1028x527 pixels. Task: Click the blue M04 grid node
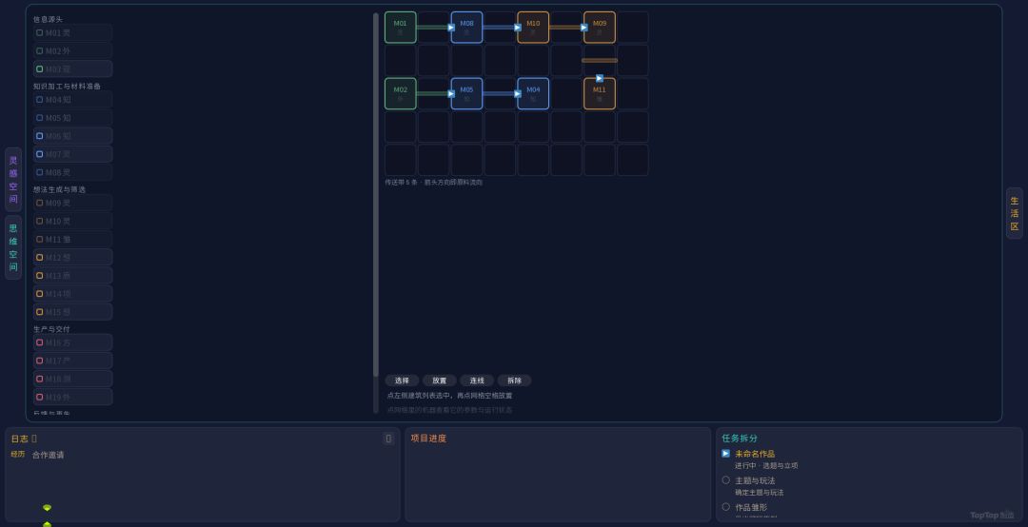point(533,94)
